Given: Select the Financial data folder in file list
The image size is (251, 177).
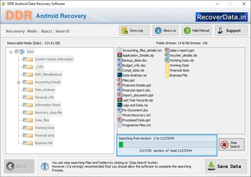Looking at the screenshot, I should click(177, 70).
